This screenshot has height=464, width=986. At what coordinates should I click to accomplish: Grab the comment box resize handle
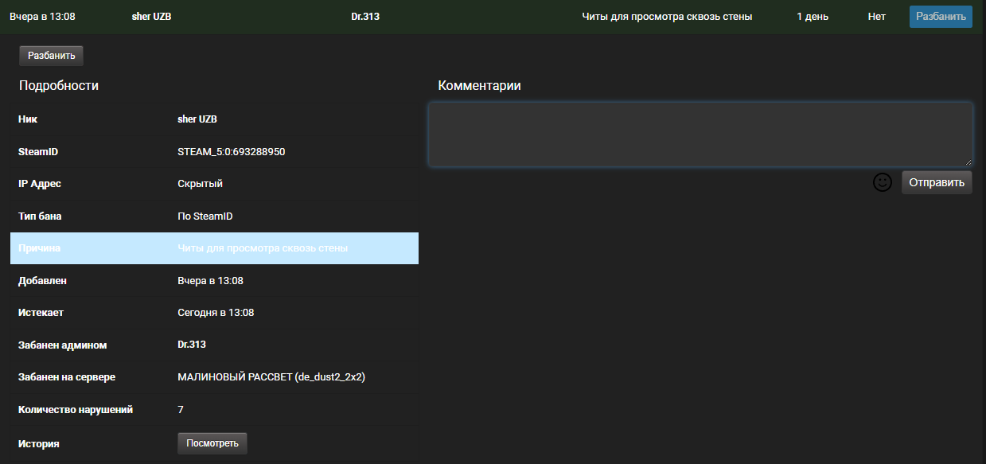point(967,162)
